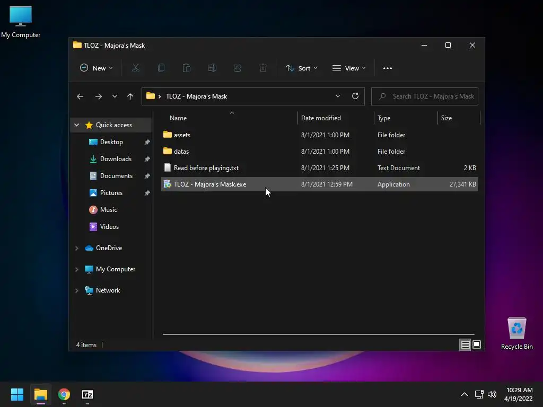Open the My Computer desktop icon
Viewport: 543px width, 407px height.
21,22
